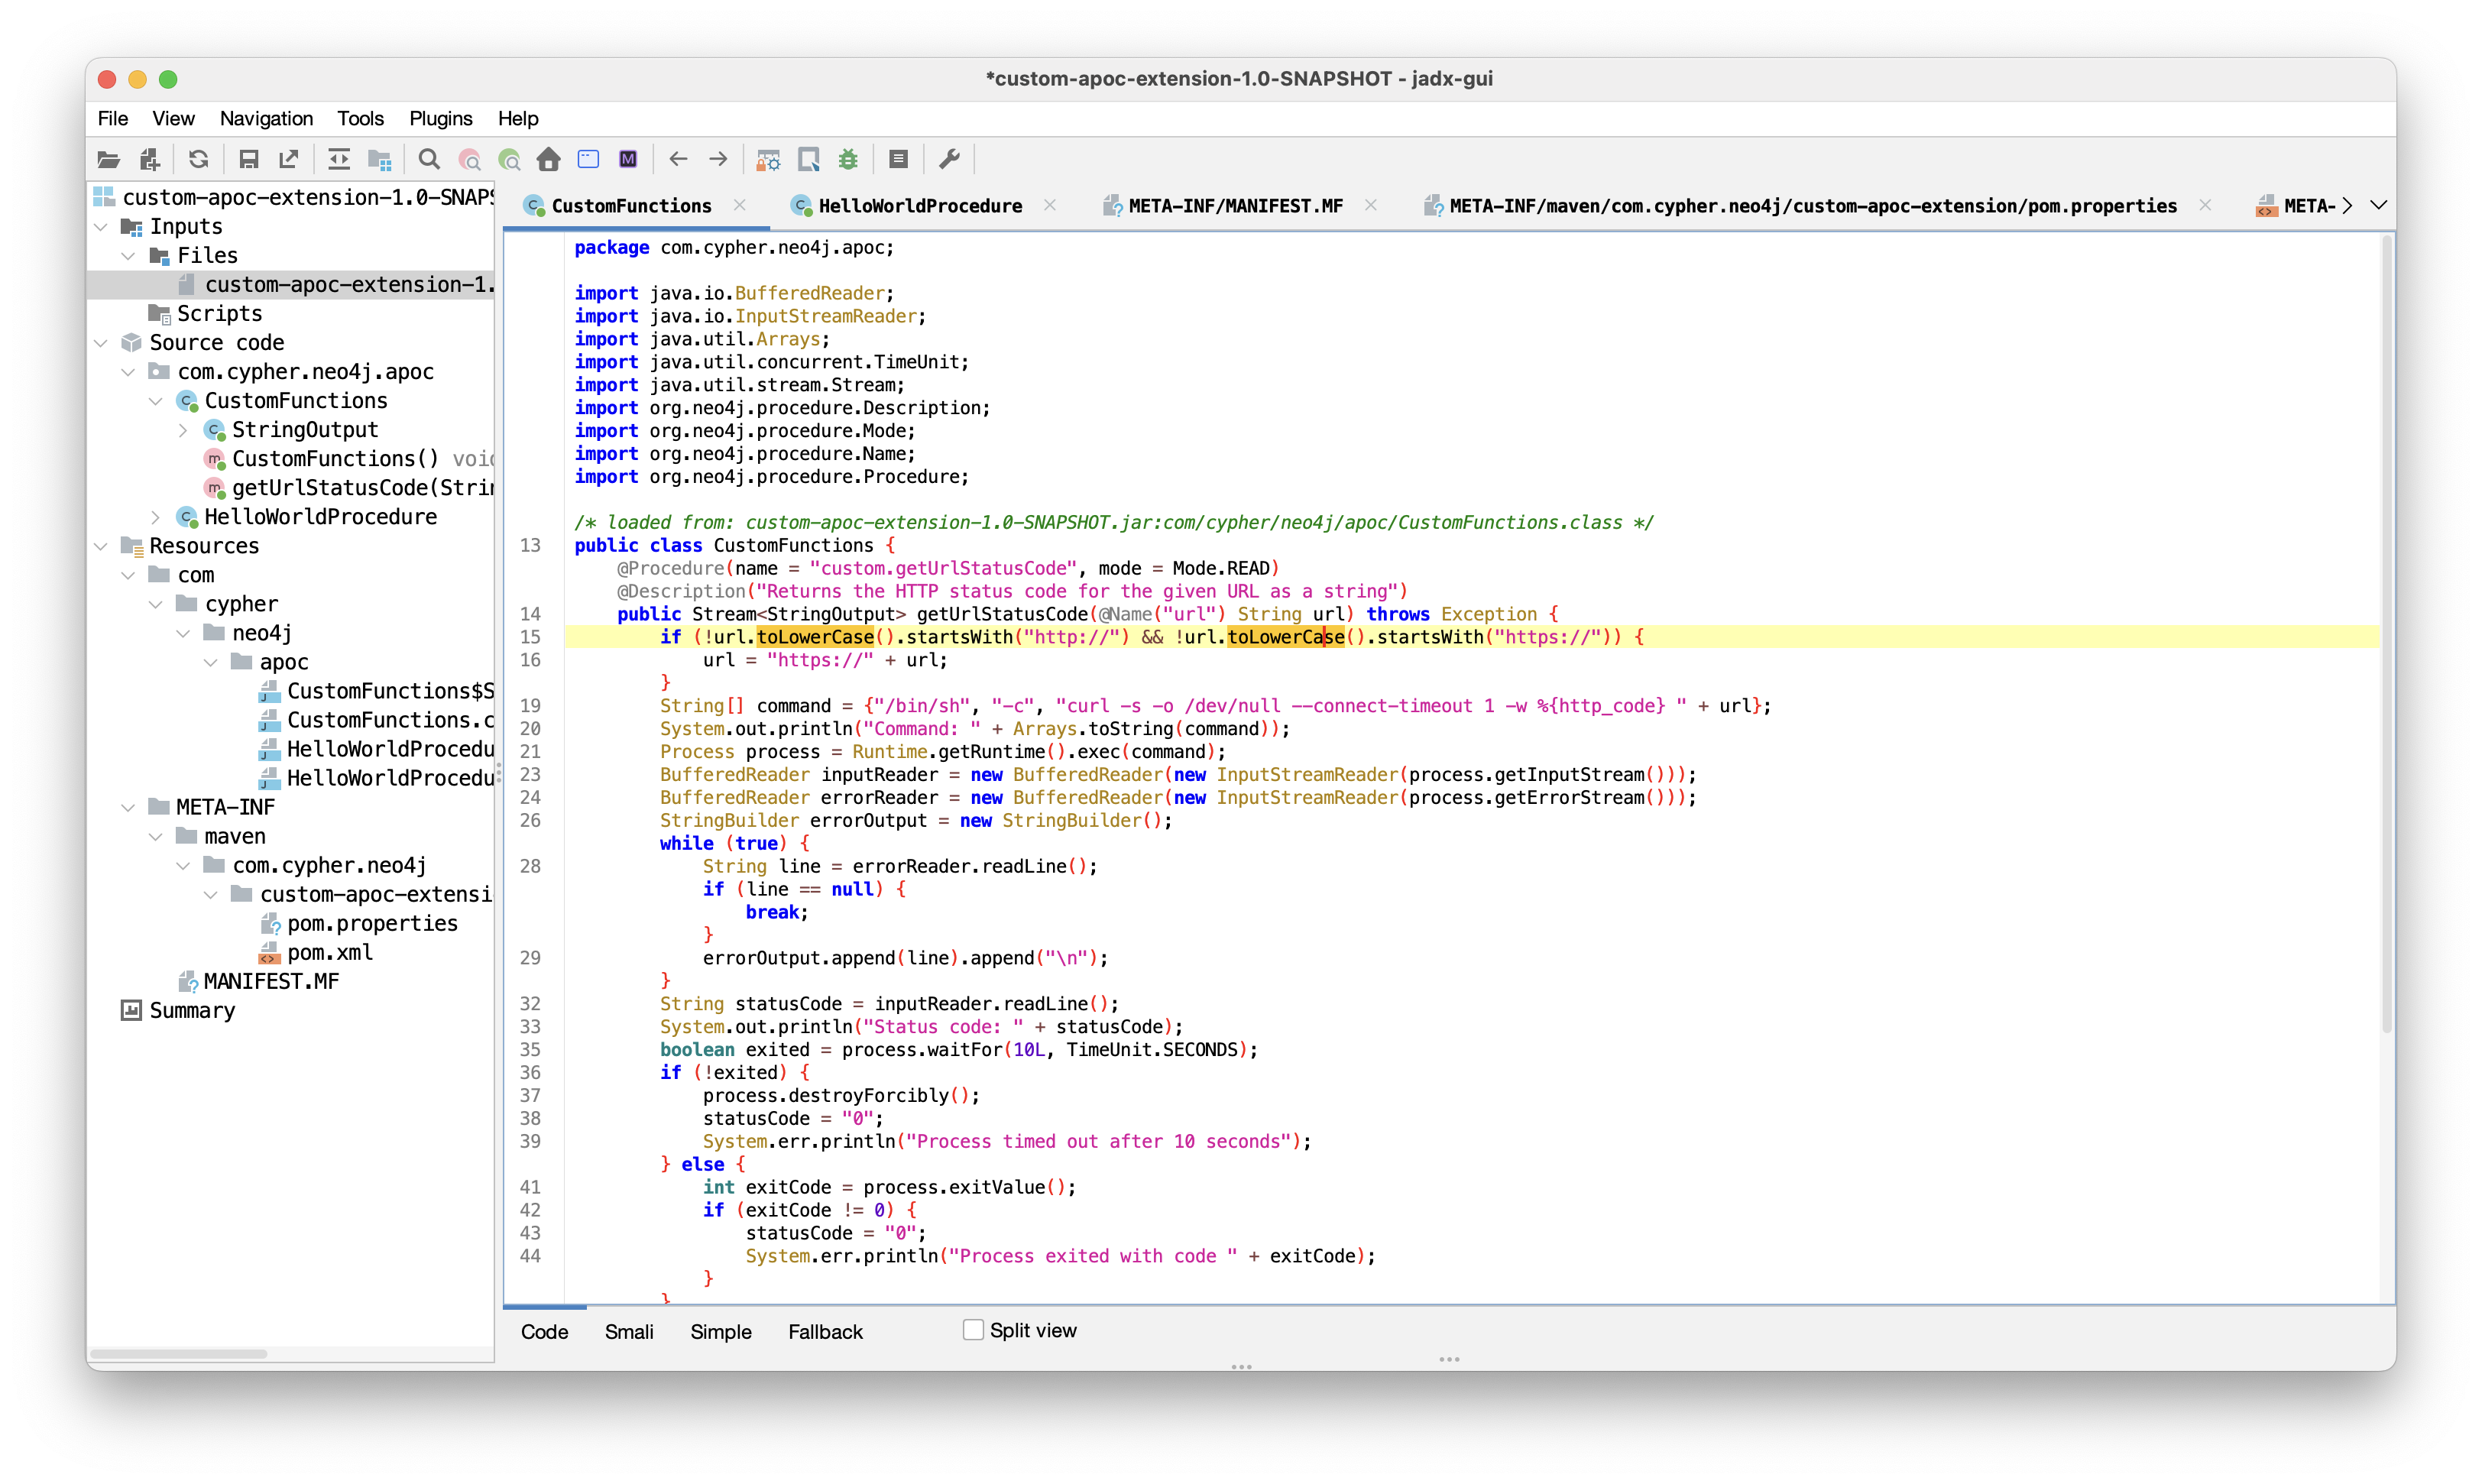Open text search magnifier icon
The height and width of the screenshot is (1484, 2482).
429,159
